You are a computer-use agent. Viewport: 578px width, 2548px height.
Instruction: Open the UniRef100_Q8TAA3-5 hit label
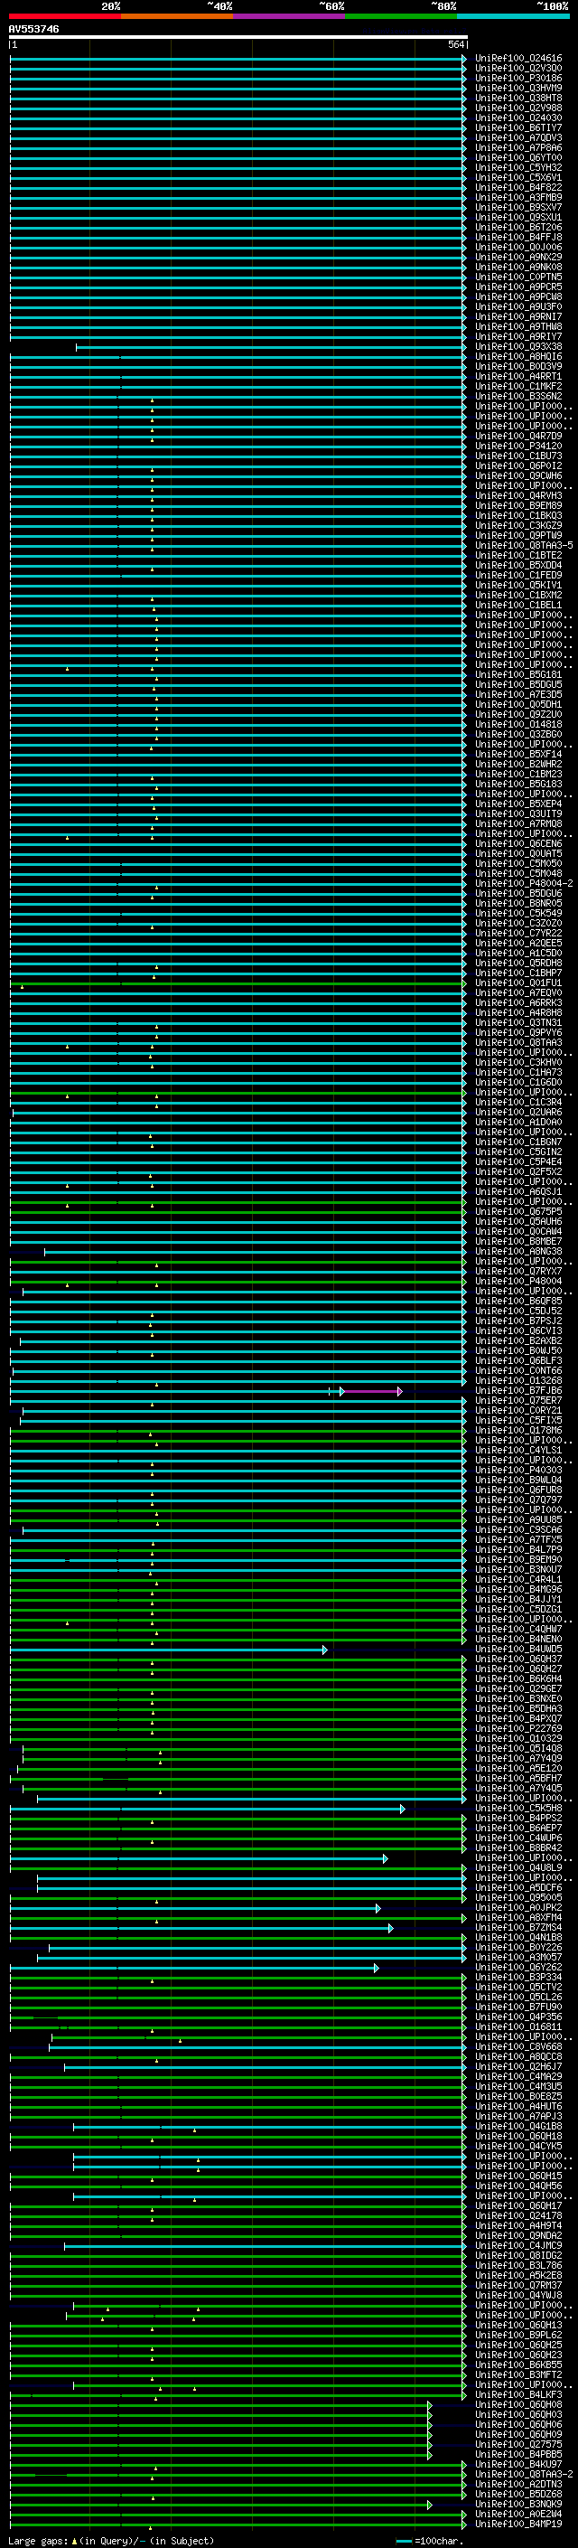click(x=523, y=546)
